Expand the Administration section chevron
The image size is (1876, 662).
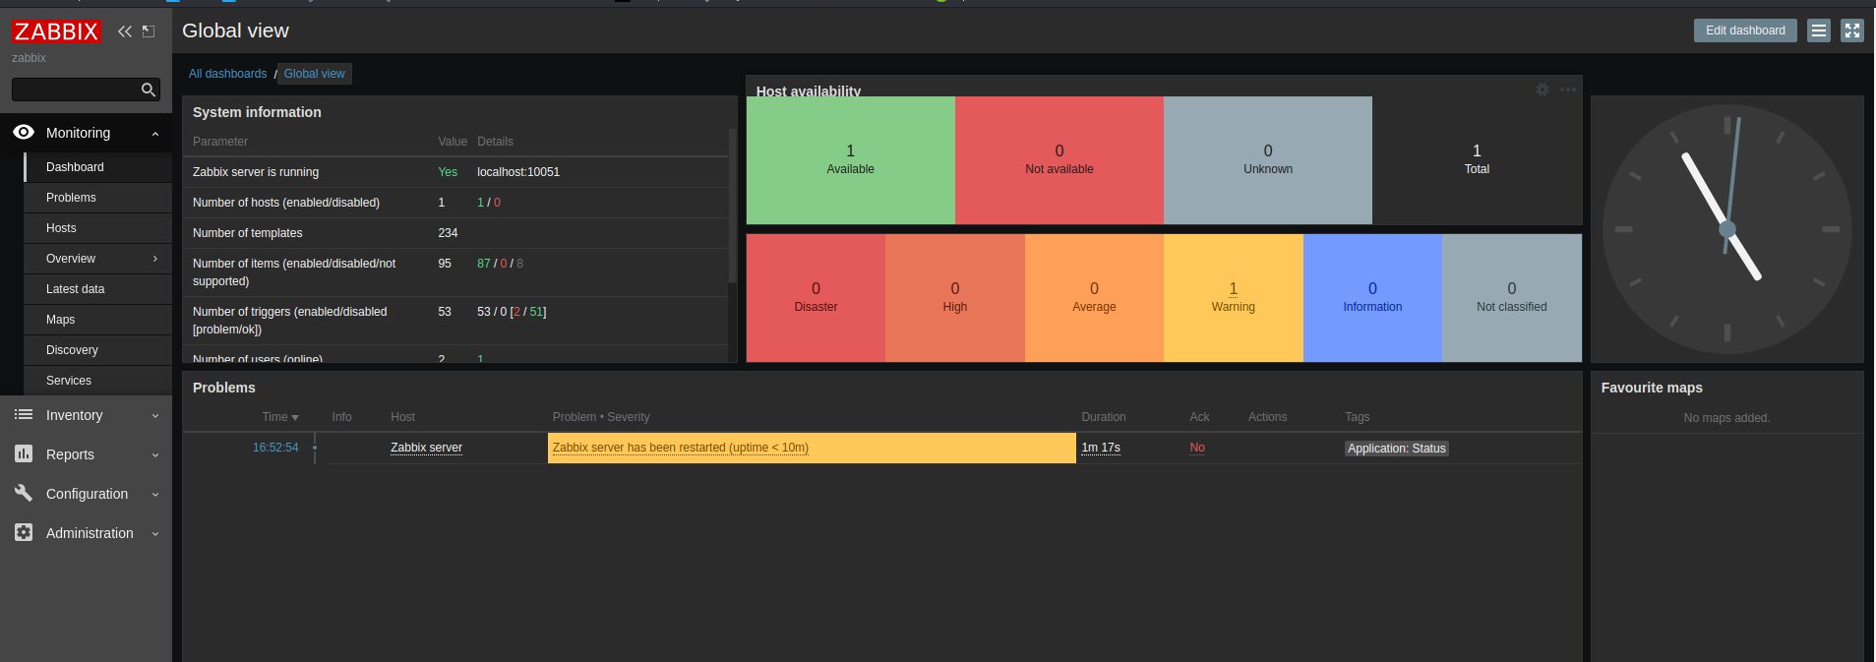155,534
